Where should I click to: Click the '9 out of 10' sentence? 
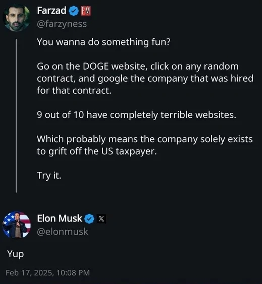coord(136,115)
